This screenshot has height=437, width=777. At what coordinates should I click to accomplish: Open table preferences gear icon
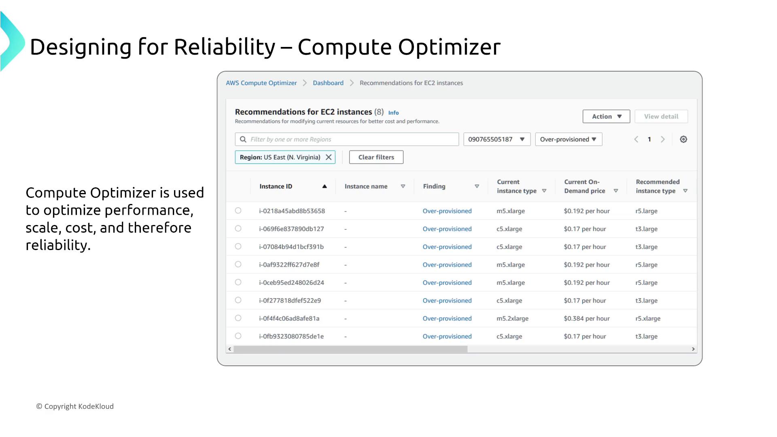[x=683, y=139]
